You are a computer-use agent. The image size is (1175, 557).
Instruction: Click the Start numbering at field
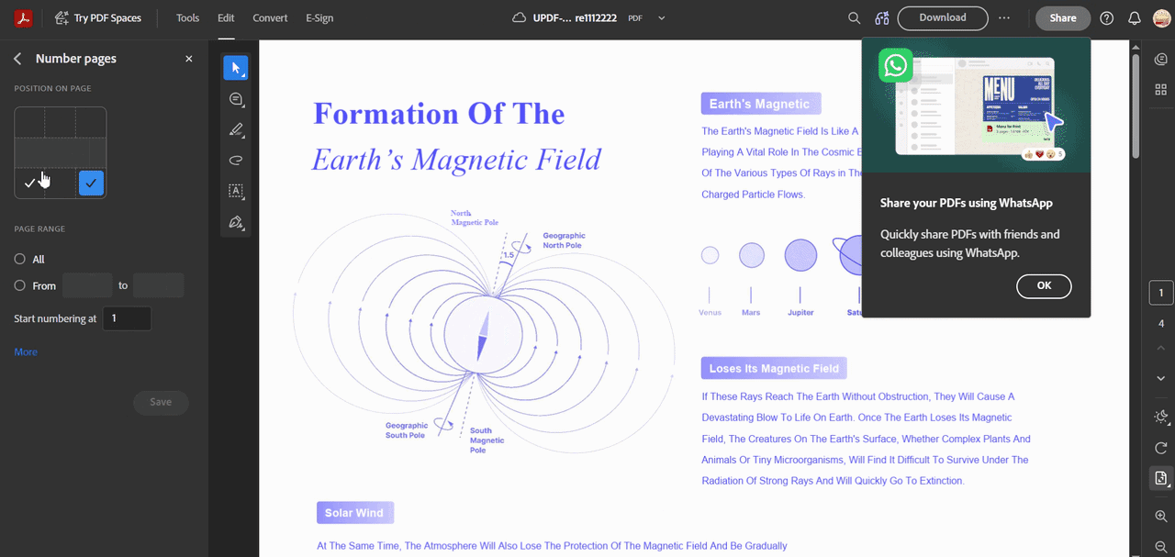(127, 318)
